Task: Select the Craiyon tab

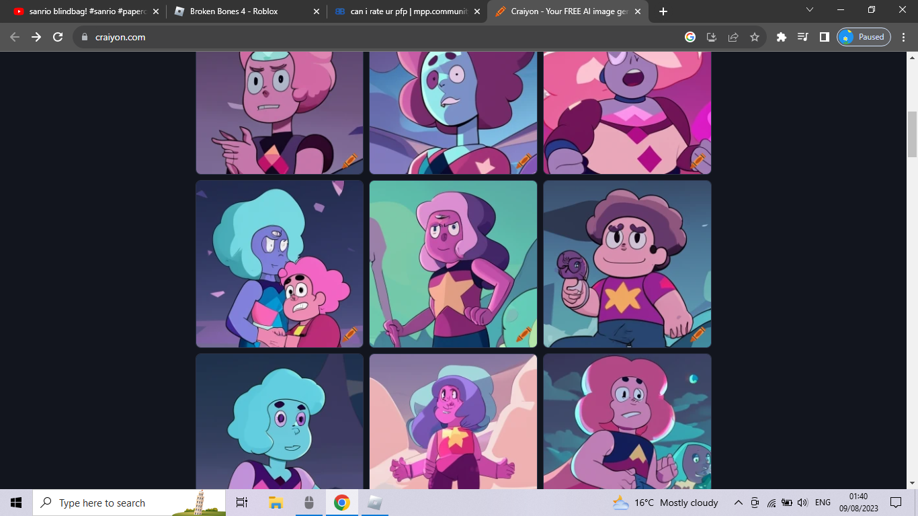Action: click(568, 11)
